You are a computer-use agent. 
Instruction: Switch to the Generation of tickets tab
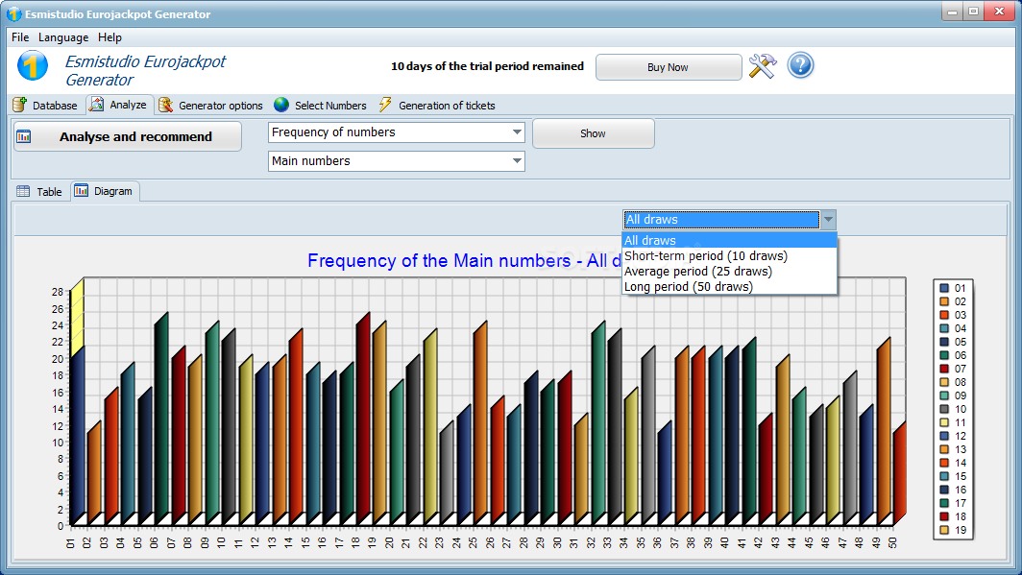pos(437,105)
